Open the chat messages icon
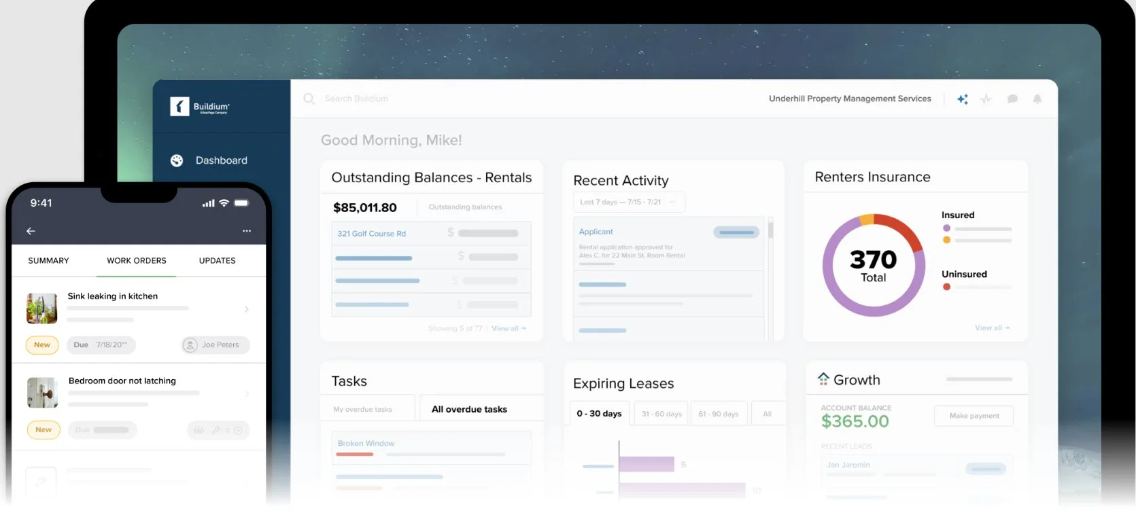Screen dimensions: 1136x526 point(1012,99)
